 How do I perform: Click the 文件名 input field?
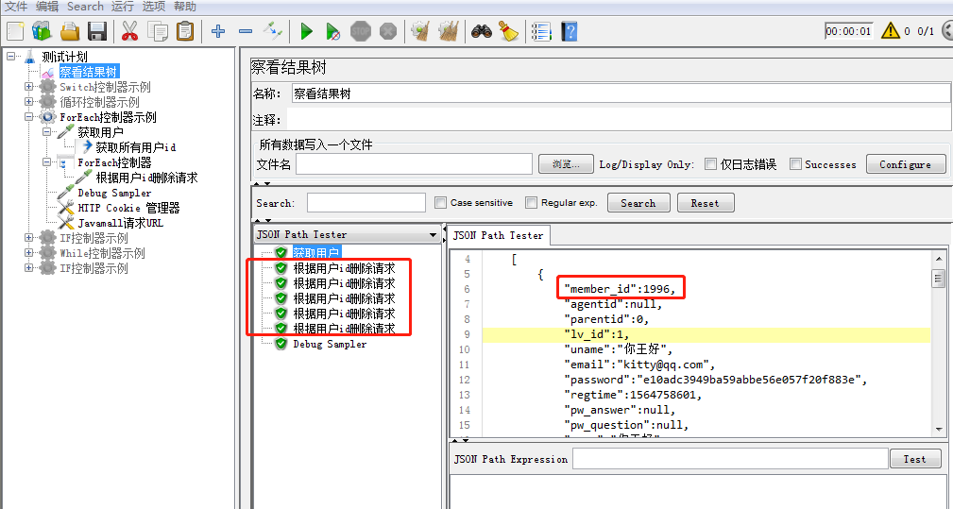[x=414, y=164]
